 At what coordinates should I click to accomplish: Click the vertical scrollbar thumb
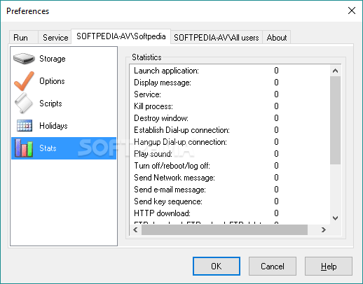point(335,120)
